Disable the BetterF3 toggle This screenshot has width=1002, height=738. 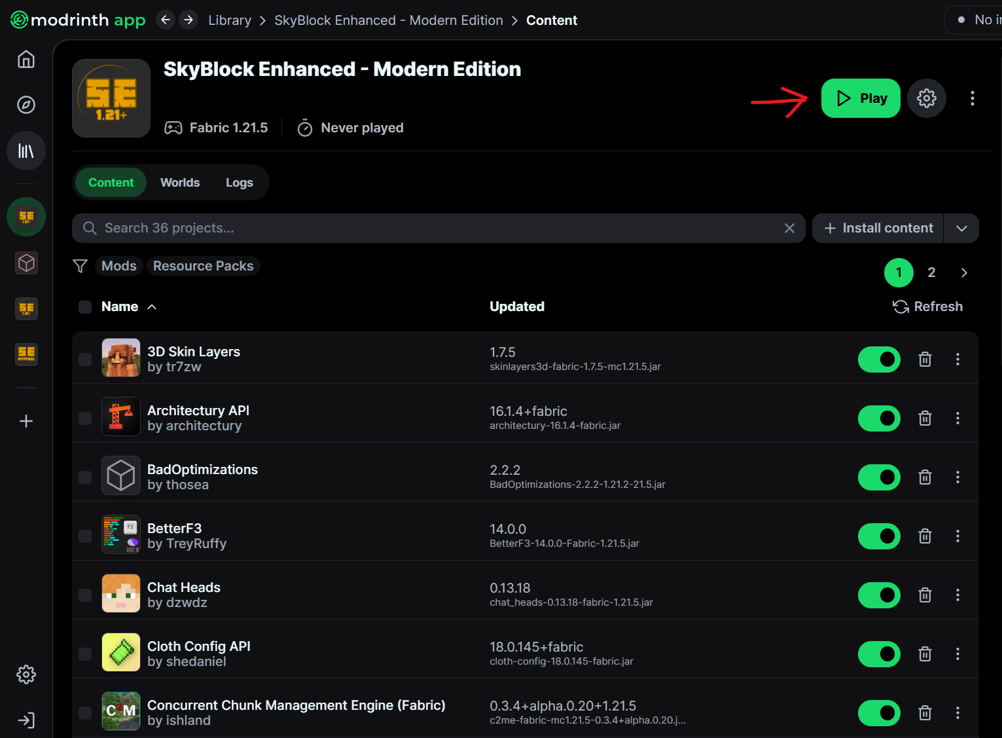[879, 536]
